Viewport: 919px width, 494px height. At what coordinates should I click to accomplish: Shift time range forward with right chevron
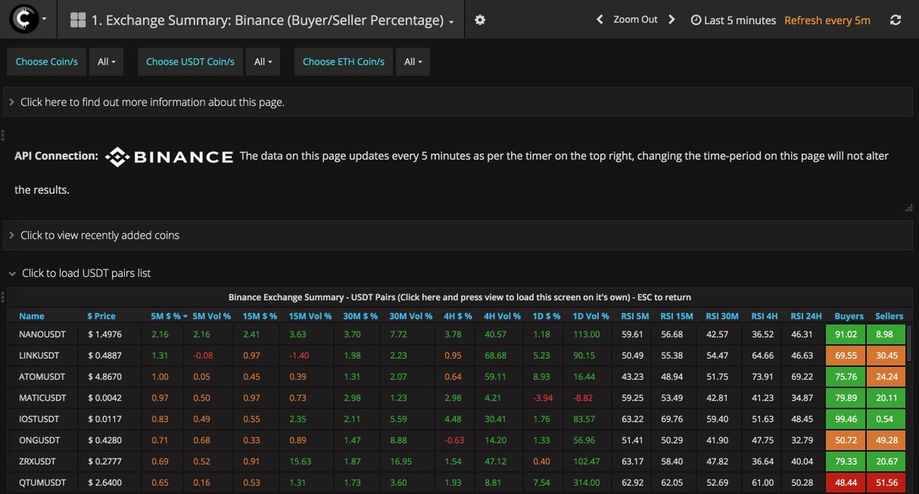tap(672, 20)
